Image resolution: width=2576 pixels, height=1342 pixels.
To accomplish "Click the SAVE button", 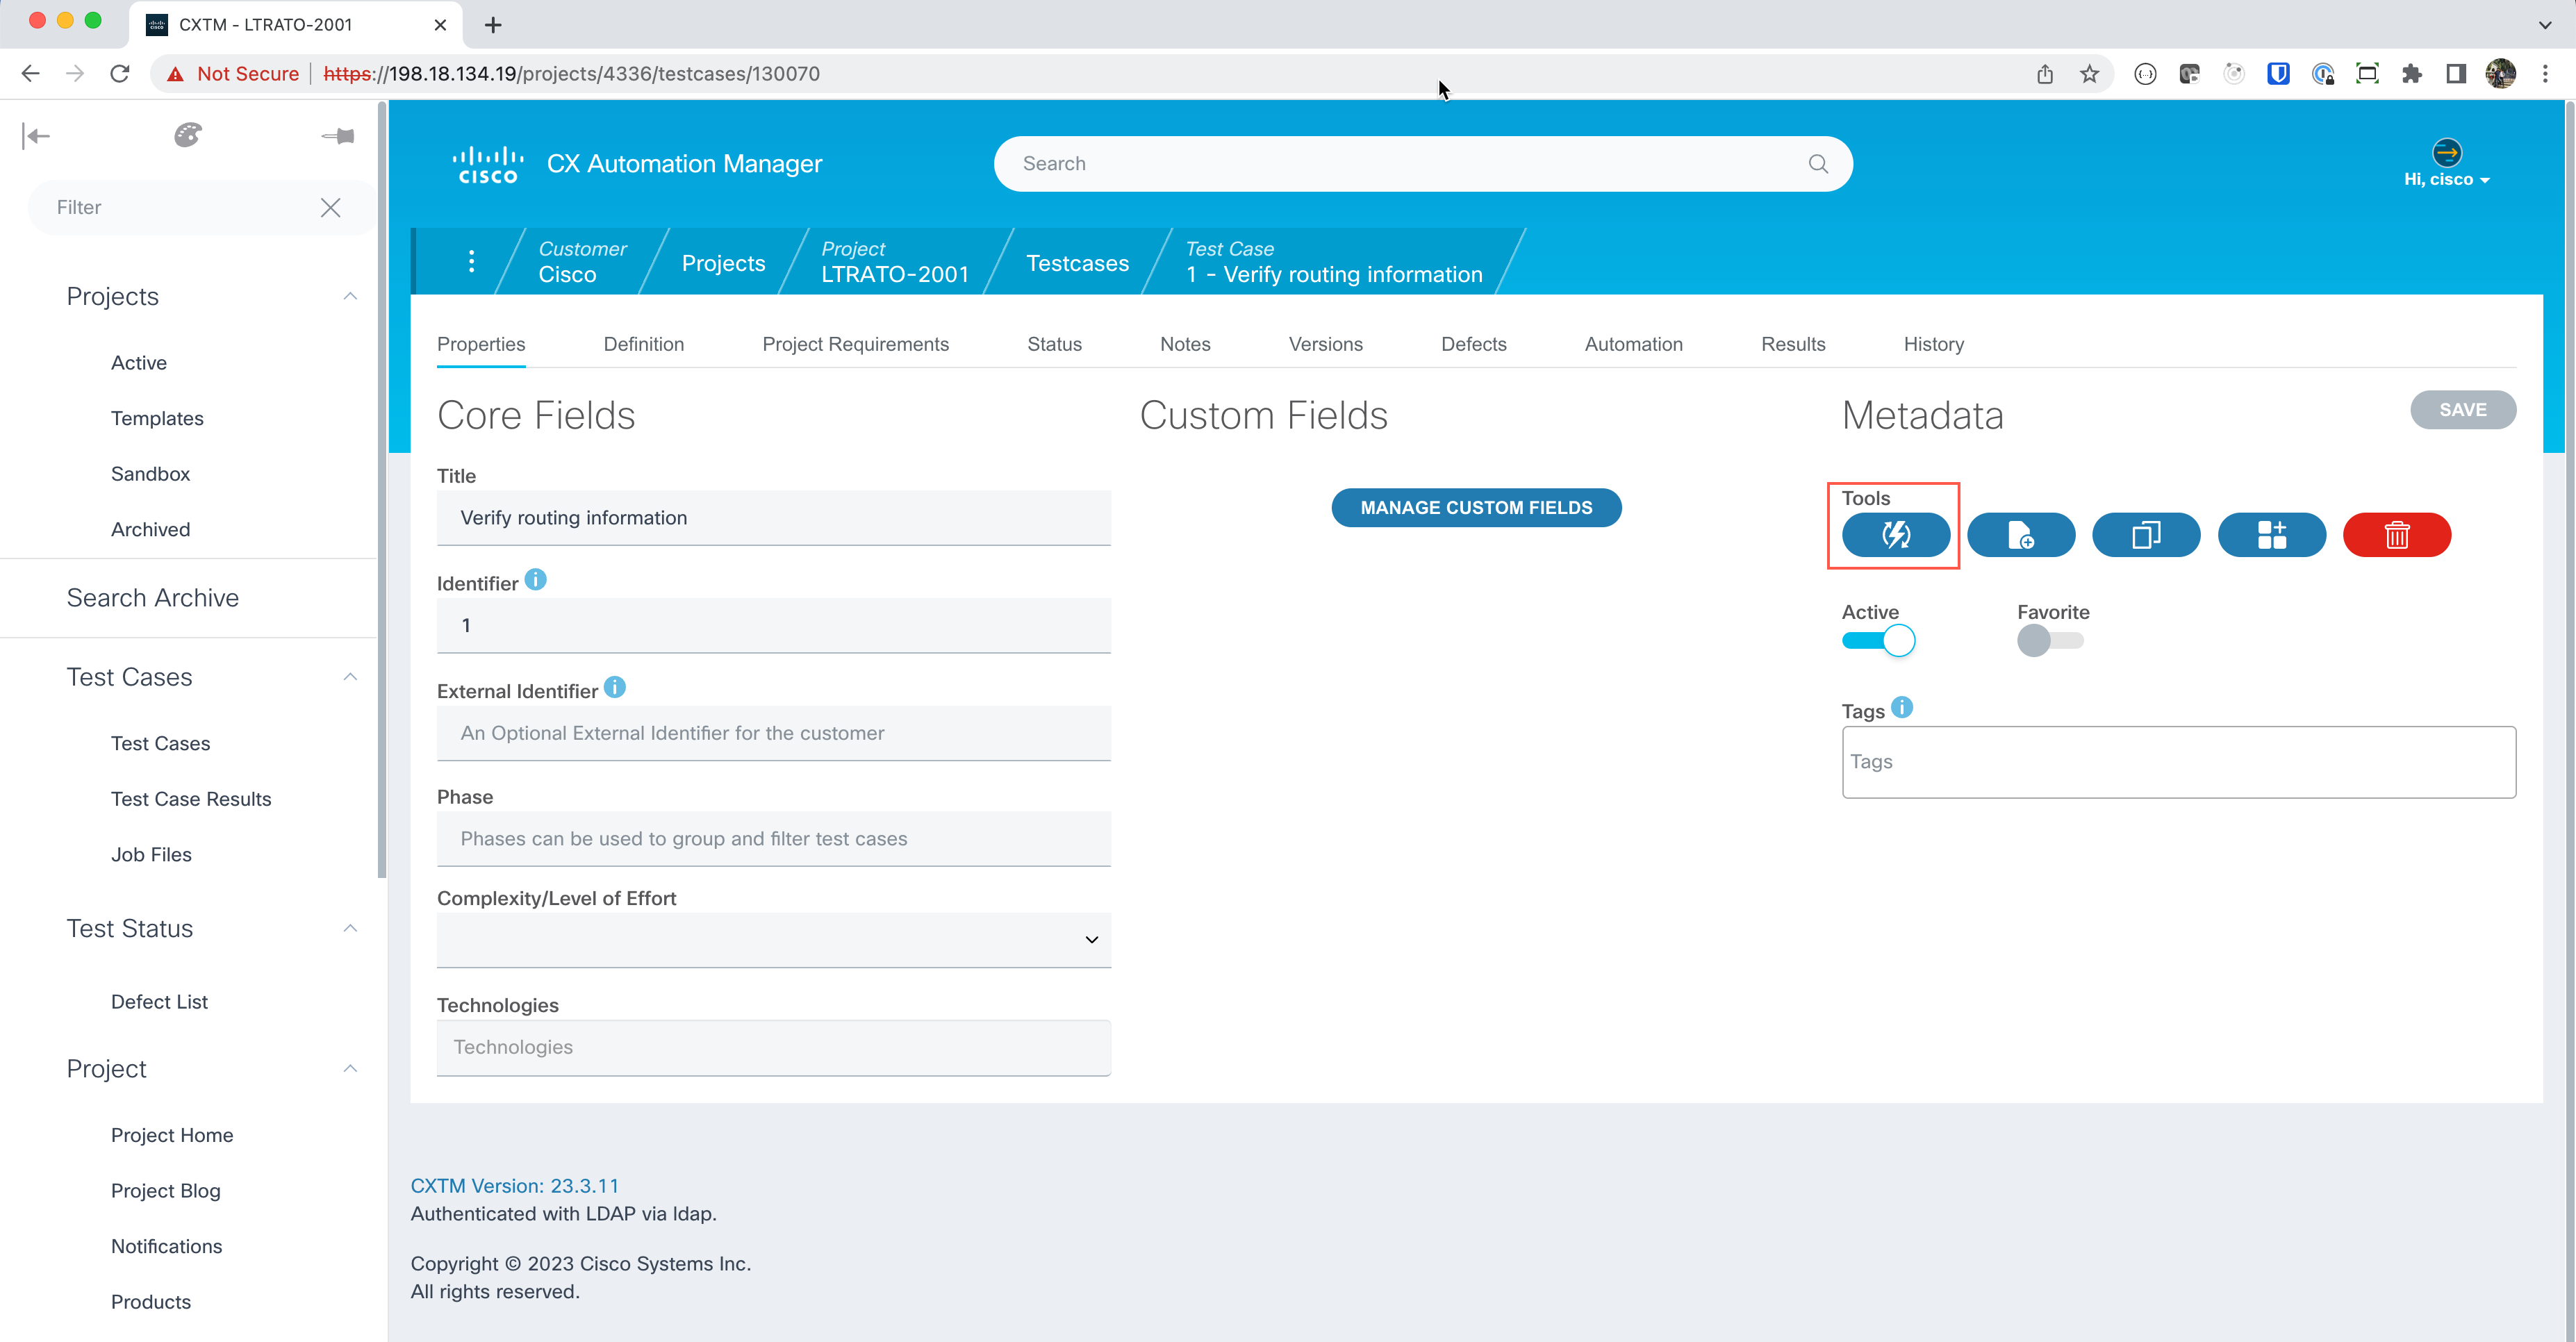I will 2462,410.
